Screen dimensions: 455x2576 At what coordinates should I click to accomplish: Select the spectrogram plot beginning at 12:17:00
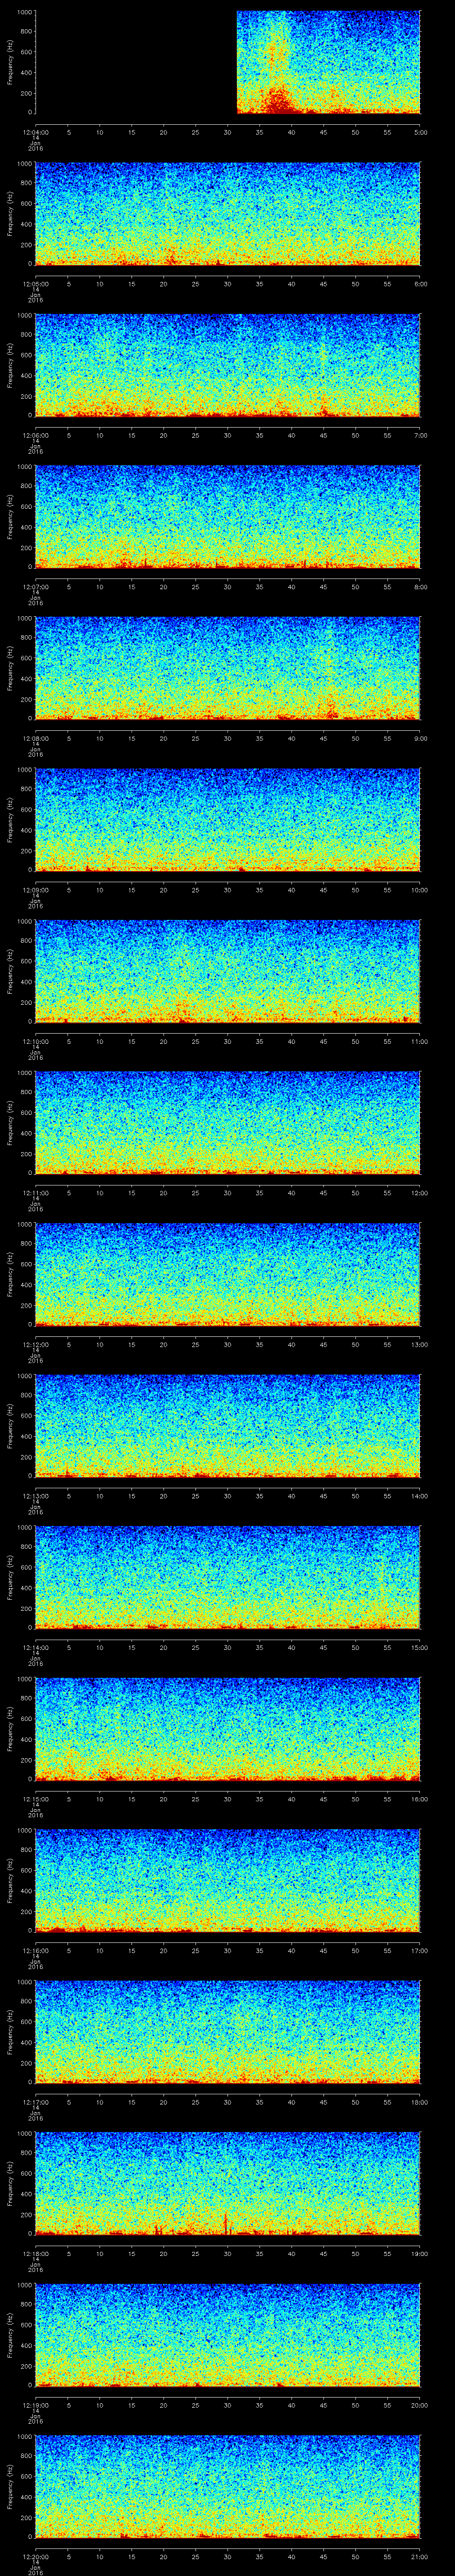(x=227, y=2032)
